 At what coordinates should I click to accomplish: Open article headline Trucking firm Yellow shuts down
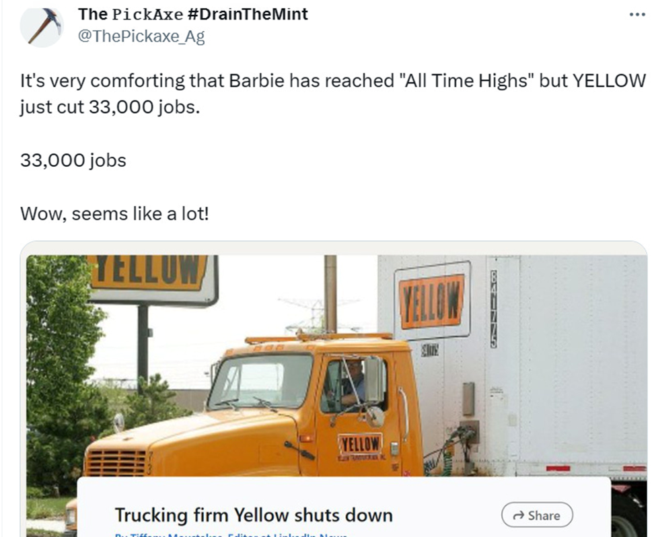click(254, 515)
